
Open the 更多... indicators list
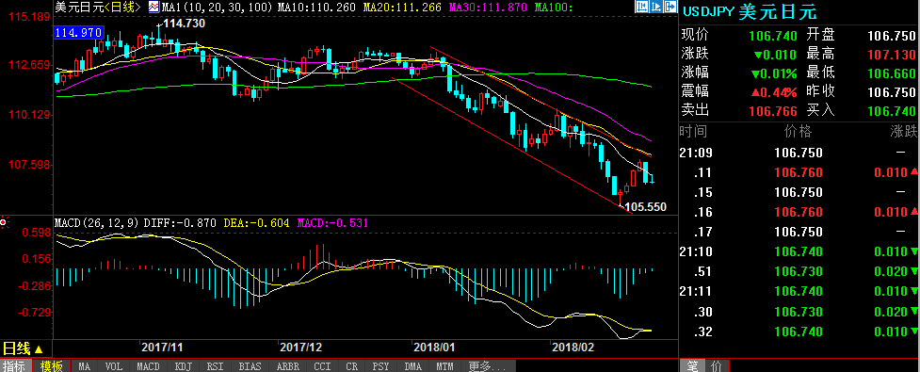(487, 366)
